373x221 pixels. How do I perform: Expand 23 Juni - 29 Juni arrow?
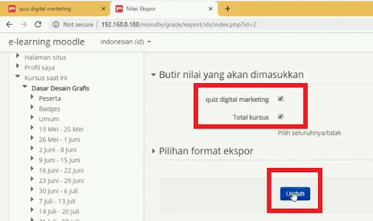(32, 179)
